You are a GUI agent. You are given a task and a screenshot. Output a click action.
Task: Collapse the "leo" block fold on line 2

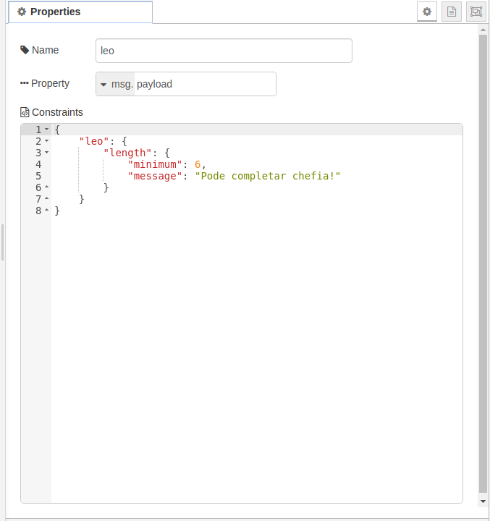(x=46, y=140)
